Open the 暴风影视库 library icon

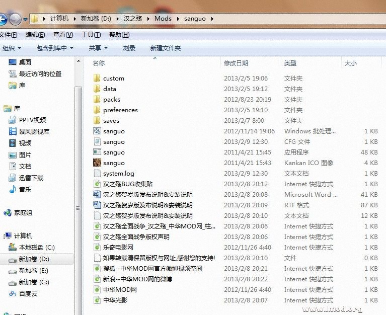coord(13,132)
